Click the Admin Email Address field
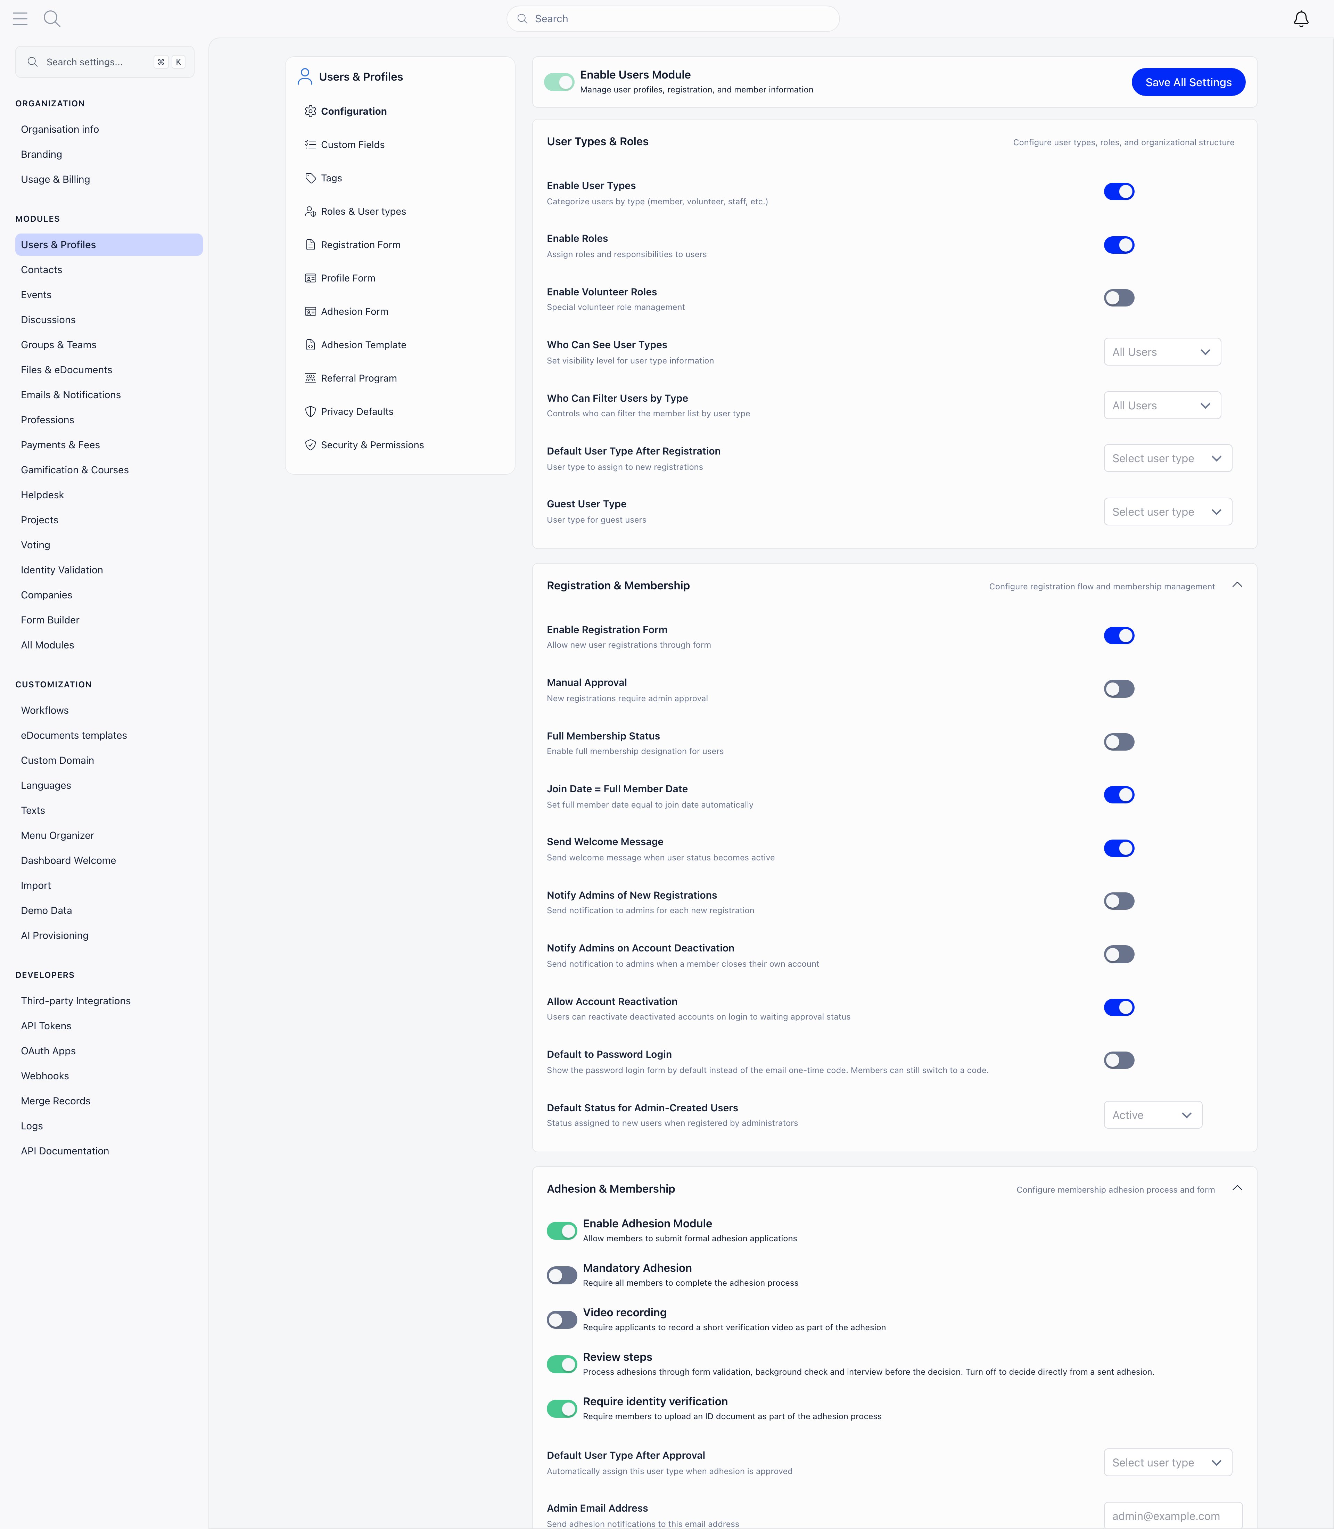The height and width of the screenshot is (1529, 1334). tap(1172, 1515)
